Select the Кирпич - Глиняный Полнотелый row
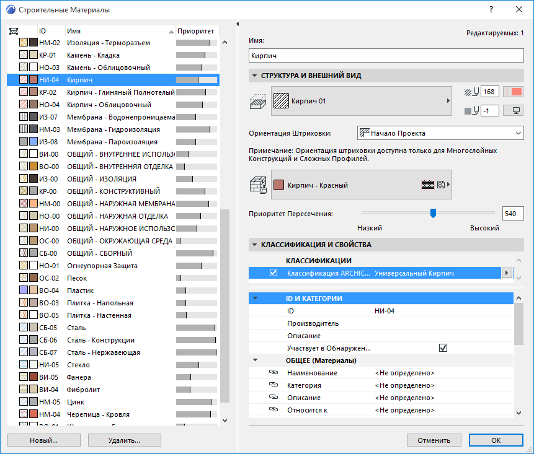The image size is (534, 454). [x=113, y=92]
